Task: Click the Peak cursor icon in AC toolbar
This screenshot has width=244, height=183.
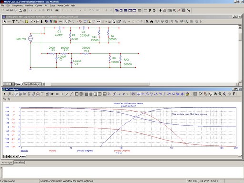Action: pyautogui.click(x=147, y=94)
